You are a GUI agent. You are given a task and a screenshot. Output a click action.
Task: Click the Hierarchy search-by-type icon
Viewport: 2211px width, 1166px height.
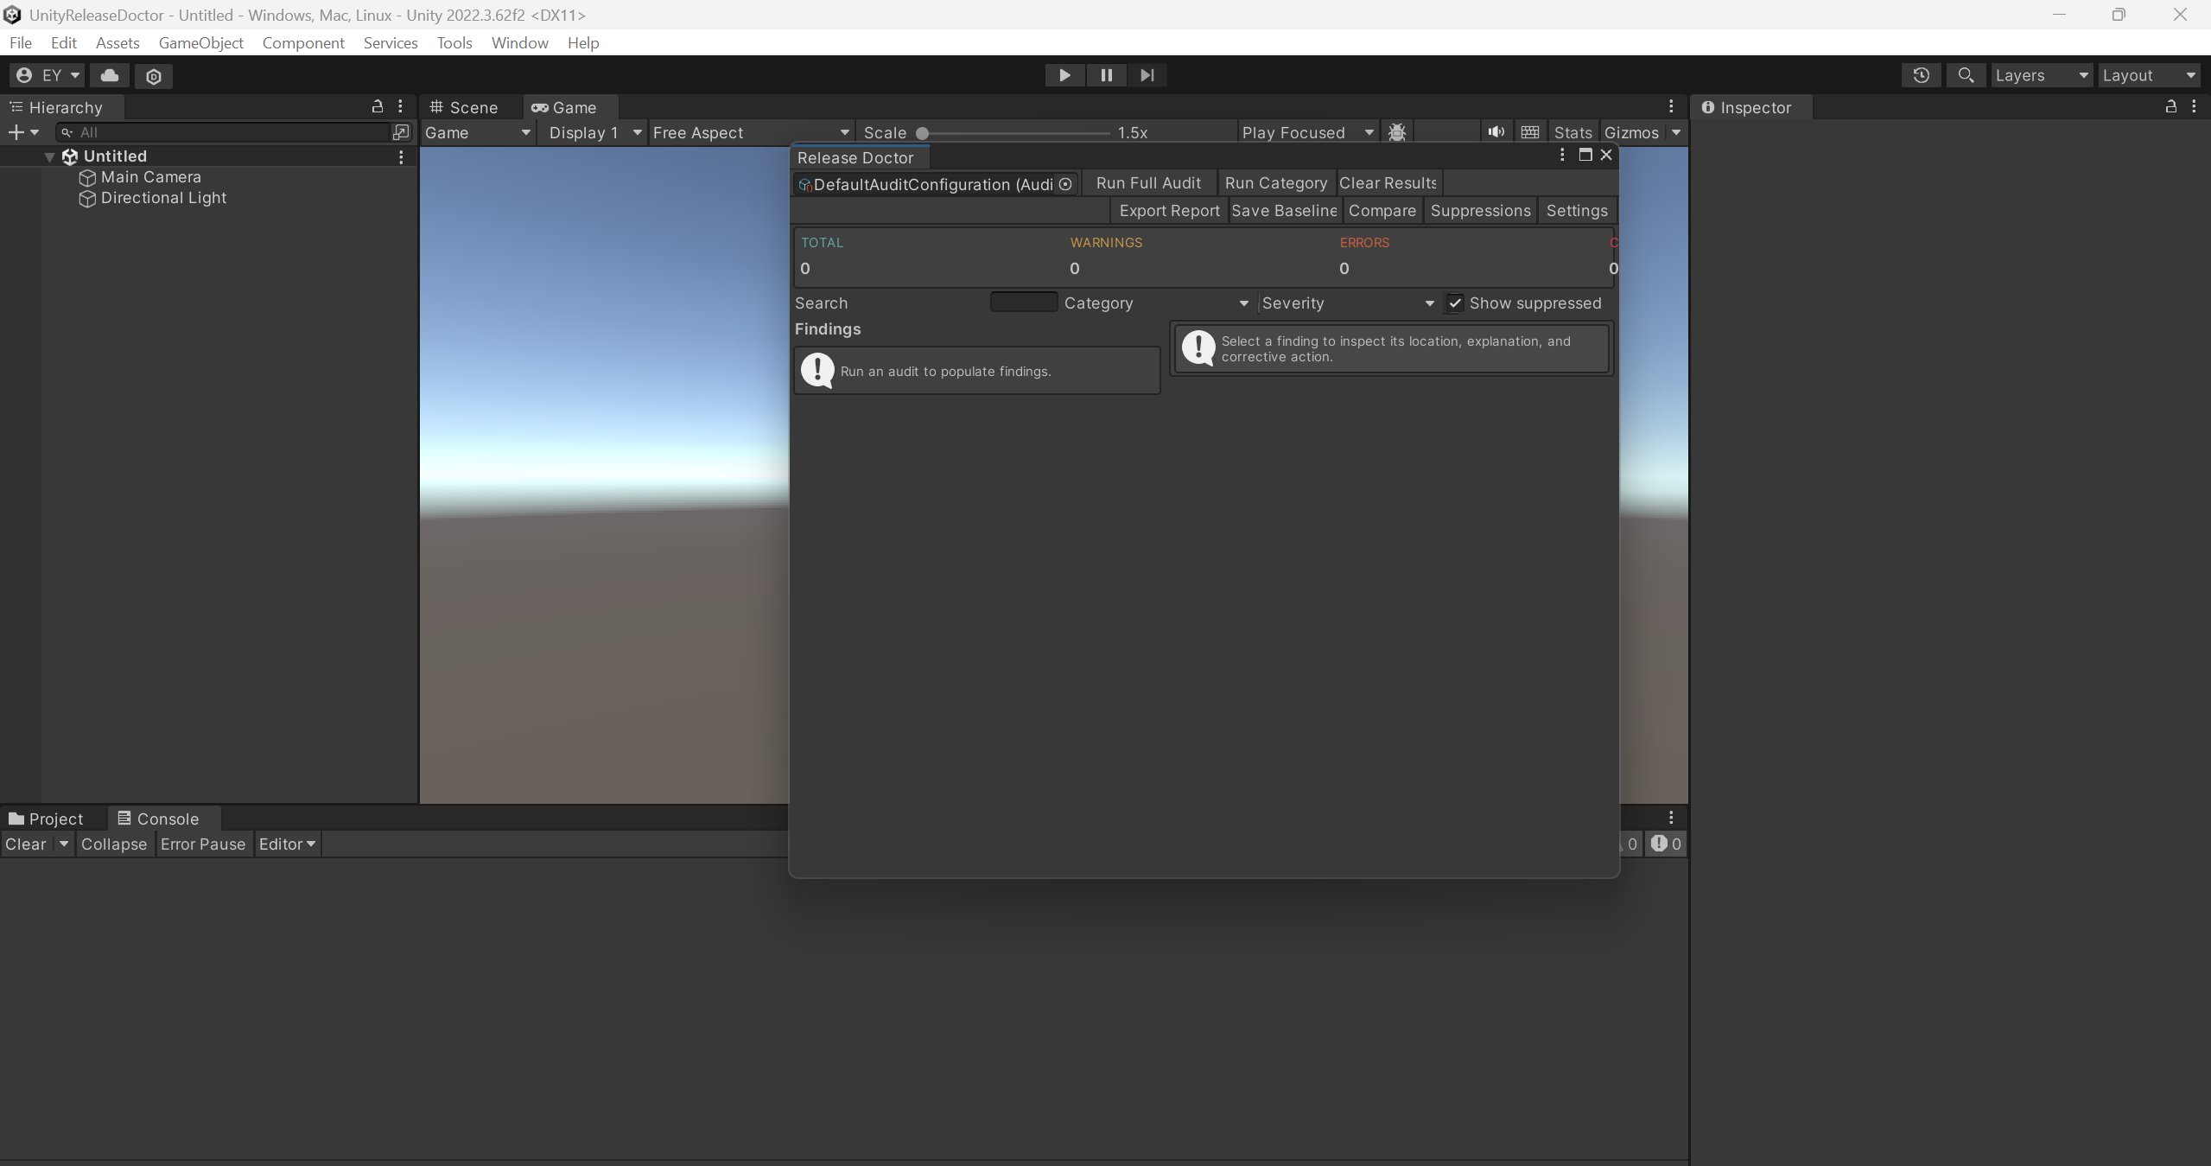[401, 132]
